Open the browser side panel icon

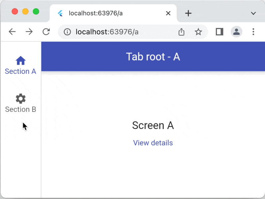pyautogui.click(x=219, y=31)
